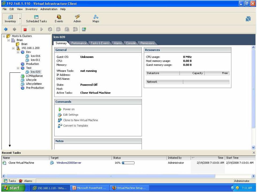The width and height of the screenshot is (257, 192).
Task: Click the Snapshot Manager toolbar icon
Action: click(75, 29)
